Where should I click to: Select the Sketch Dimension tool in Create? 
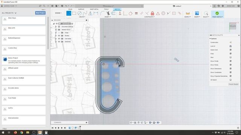(x=96, y=13)
